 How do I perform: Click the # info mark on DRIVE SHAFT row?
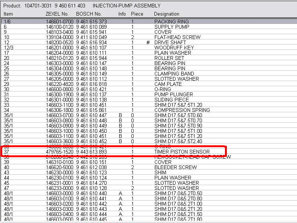[x=148, y=42]
